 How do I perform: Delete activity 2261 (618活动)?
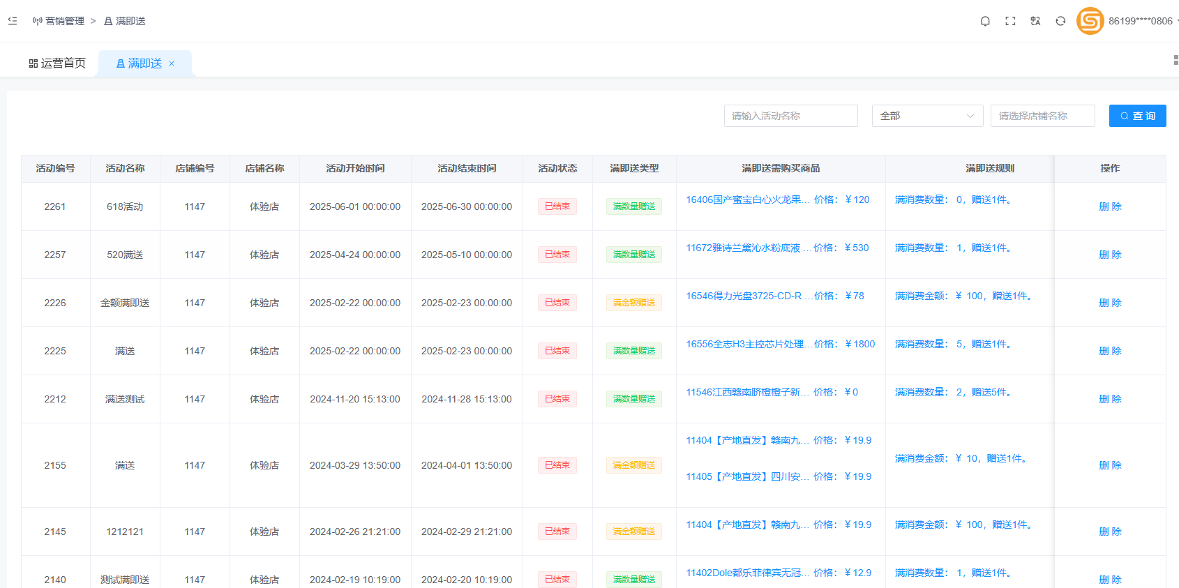pos(1110,206)
